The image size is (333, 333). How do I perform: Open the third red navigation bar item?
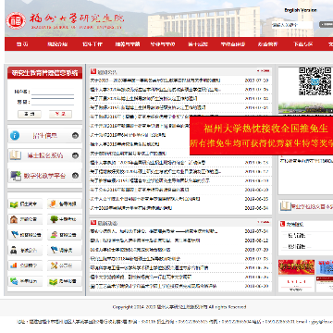click(92, 44)
